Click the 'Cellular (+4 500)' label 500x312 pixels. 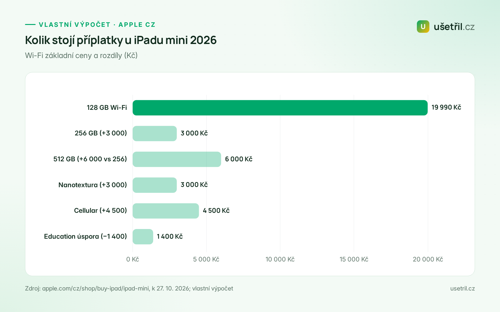tap(100, 211)
